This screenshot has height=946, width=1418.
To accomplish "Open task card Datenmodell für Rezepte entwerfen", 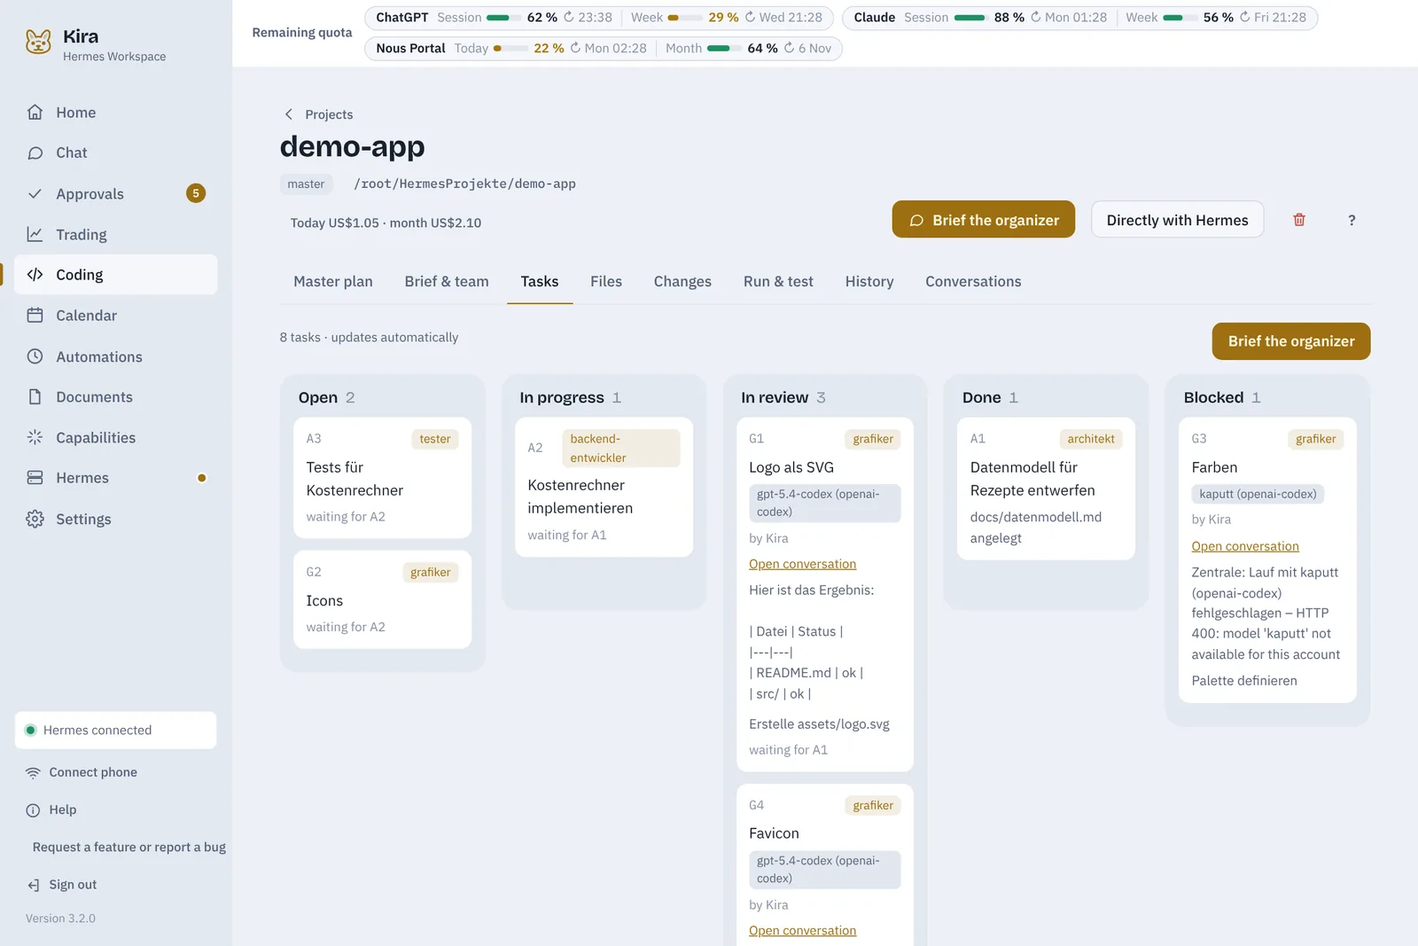I will click(1046, 489).
